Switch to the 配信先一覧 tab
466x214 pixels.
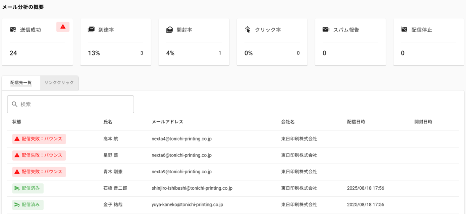point(21,83)
